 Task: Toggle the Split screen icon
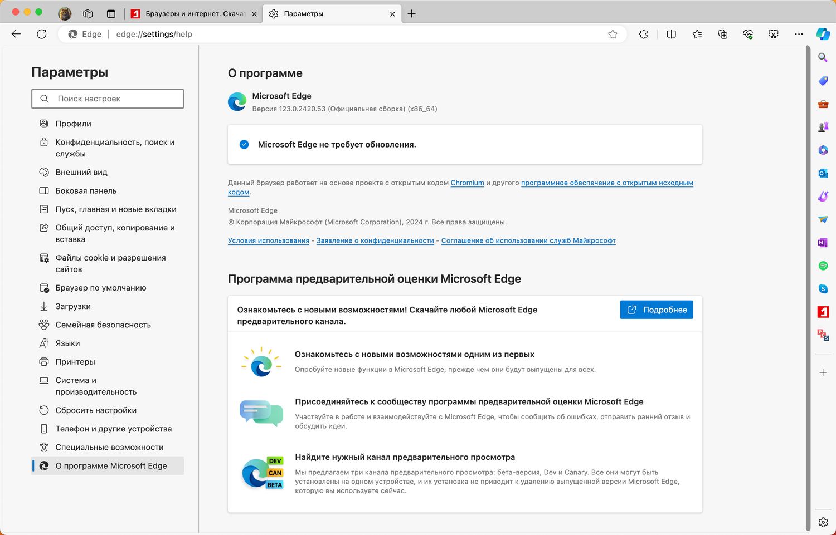(672, 34)
